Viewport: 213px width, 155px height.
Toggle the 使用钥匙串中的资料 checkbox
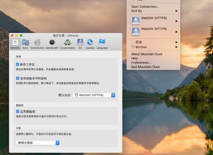pos(17,78)
